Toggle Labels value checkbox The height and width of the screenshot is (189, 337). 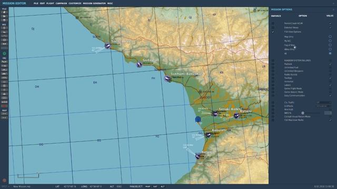tap(330, 85)
